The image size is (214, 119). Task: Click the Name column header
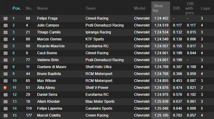pyautogui.click(x=42, y=8)
